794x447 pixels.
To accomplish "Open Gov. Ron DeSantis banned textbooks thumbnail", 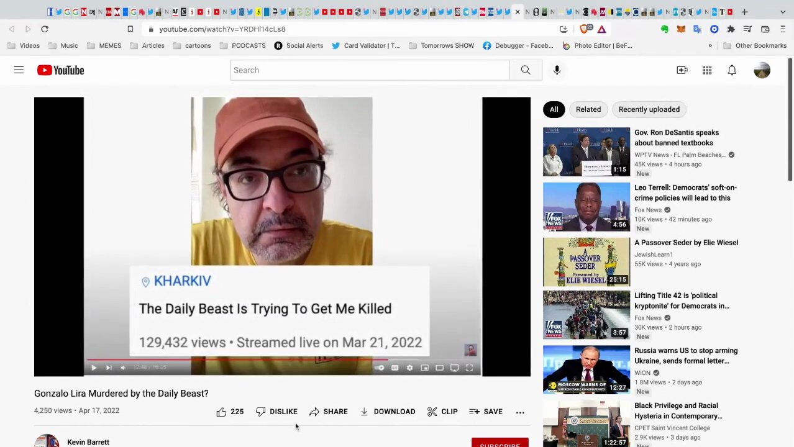I will pyautogui.click(x=586, y=151).
